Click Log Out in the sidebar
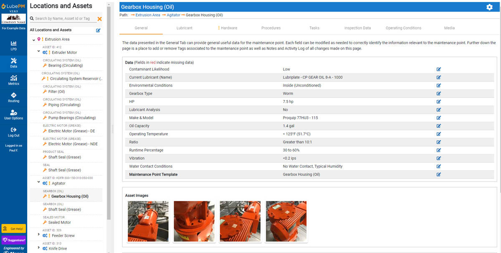501x253 pixels. coord(13,132)
